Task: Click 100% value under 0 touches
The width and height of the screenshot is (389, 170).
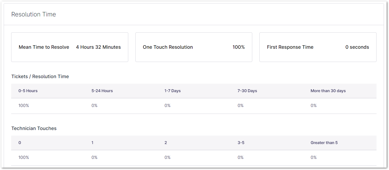Action: coord(24,158)
